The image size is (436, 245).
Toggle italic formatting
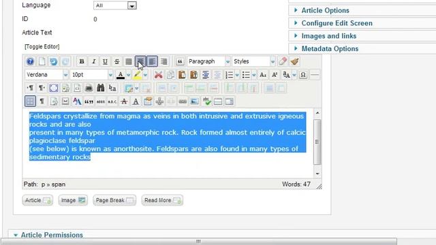[94, 61]
